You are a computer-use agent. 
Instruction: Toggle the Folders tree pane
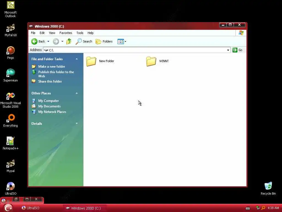(x=104, y=41)
